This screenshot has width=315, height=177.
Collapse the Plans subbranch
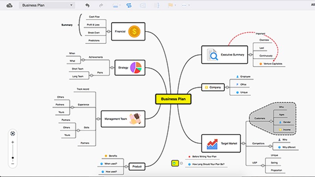(x=91, y=76)
